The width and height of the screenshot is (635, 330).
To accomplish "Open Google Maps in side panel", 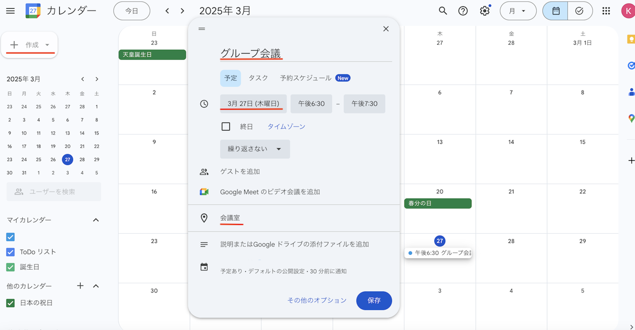I will click(631, 118).
